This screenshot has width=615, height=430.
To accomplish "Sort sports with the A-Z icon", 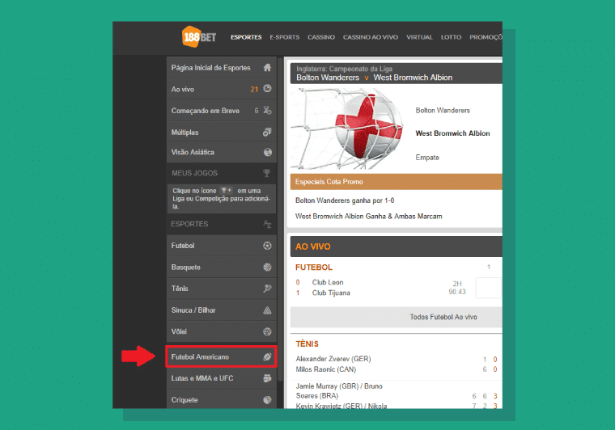I will point(267,224).
